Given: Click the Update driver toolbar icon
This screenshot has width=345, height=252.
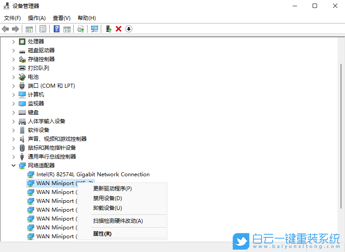Looking at the screenshot, I should [80, 29].
